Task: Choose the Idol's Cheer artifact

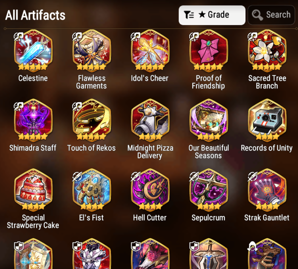Action: click(x=150, y=51)
